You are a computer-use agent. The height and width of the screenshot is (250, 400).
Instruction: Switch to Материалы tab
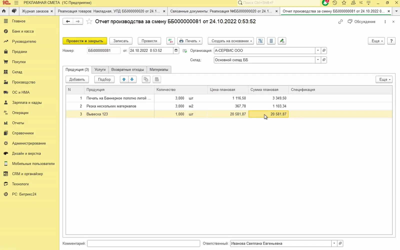pos(159,70)
